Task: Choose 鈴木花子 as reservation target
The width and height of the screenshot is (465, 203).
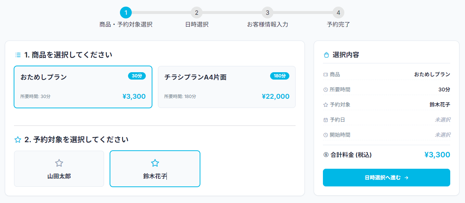Action: click(155, 169)
